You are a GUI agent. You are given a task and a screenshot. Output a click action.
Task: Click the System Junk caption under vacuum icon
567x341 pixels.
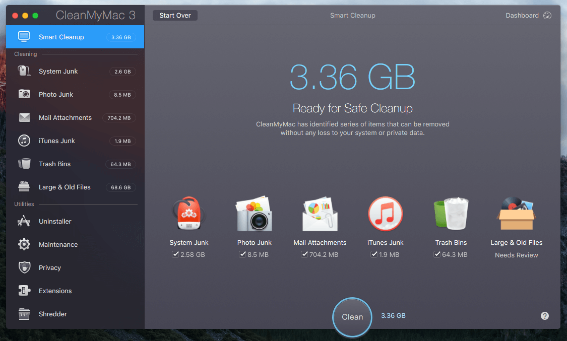tap(189, 242)
